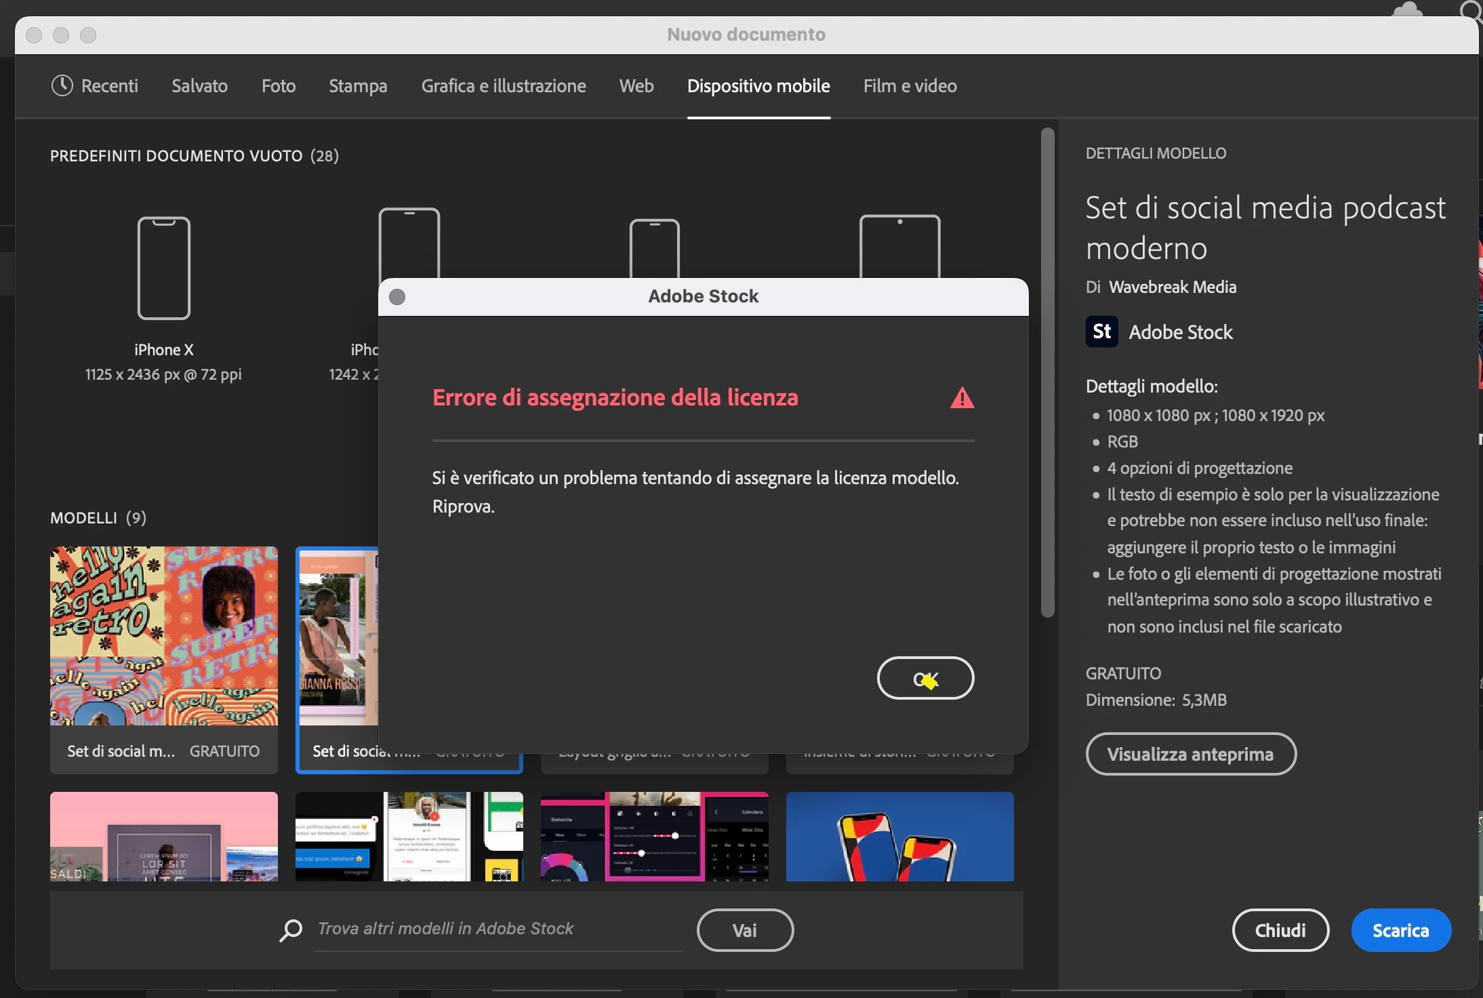
Task: Open the Film e video tab
Action: 910,86
